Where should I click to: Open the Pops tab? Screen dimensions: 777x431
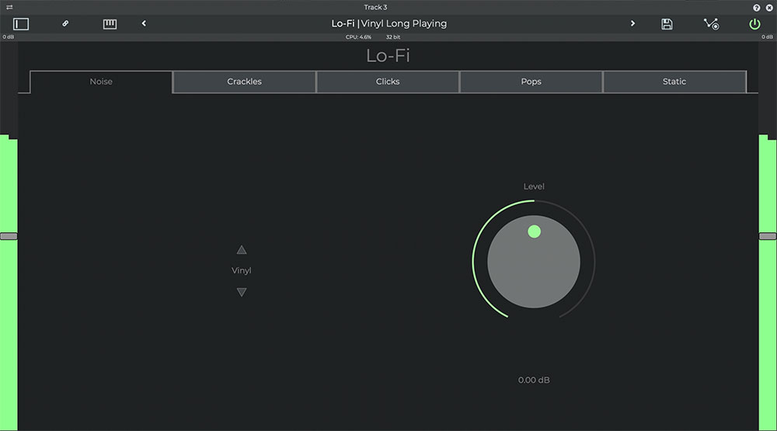tap(531, 82)
